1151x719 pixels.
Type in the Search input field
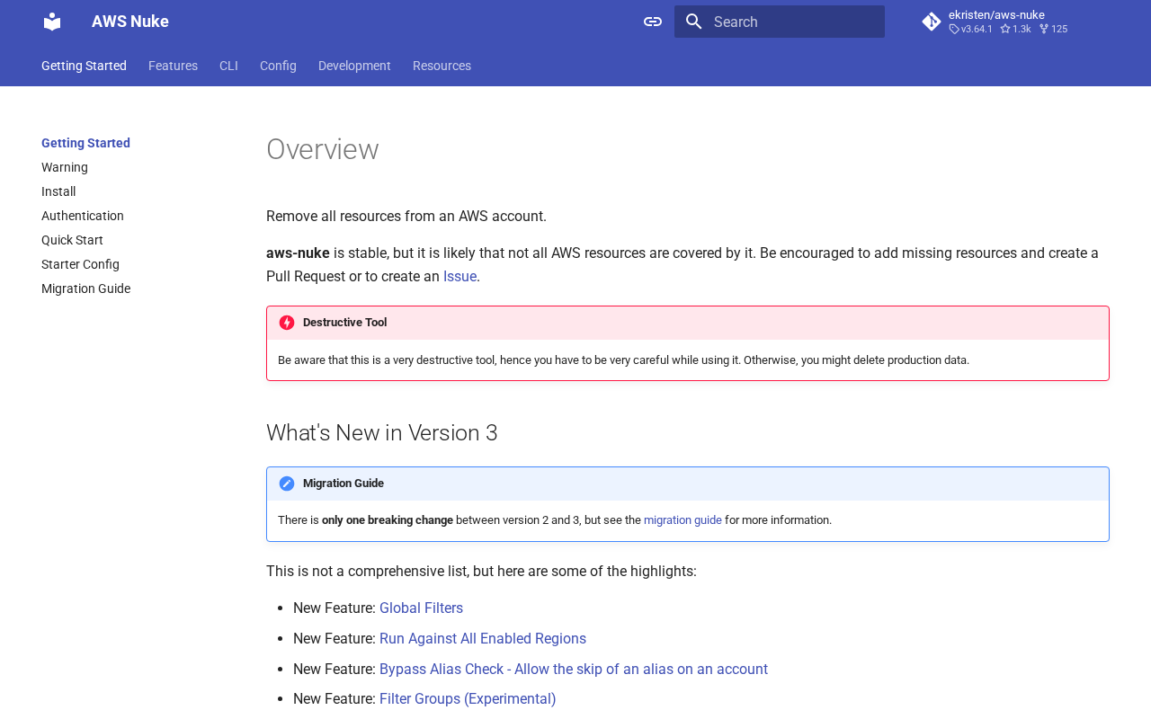[791, 22]
